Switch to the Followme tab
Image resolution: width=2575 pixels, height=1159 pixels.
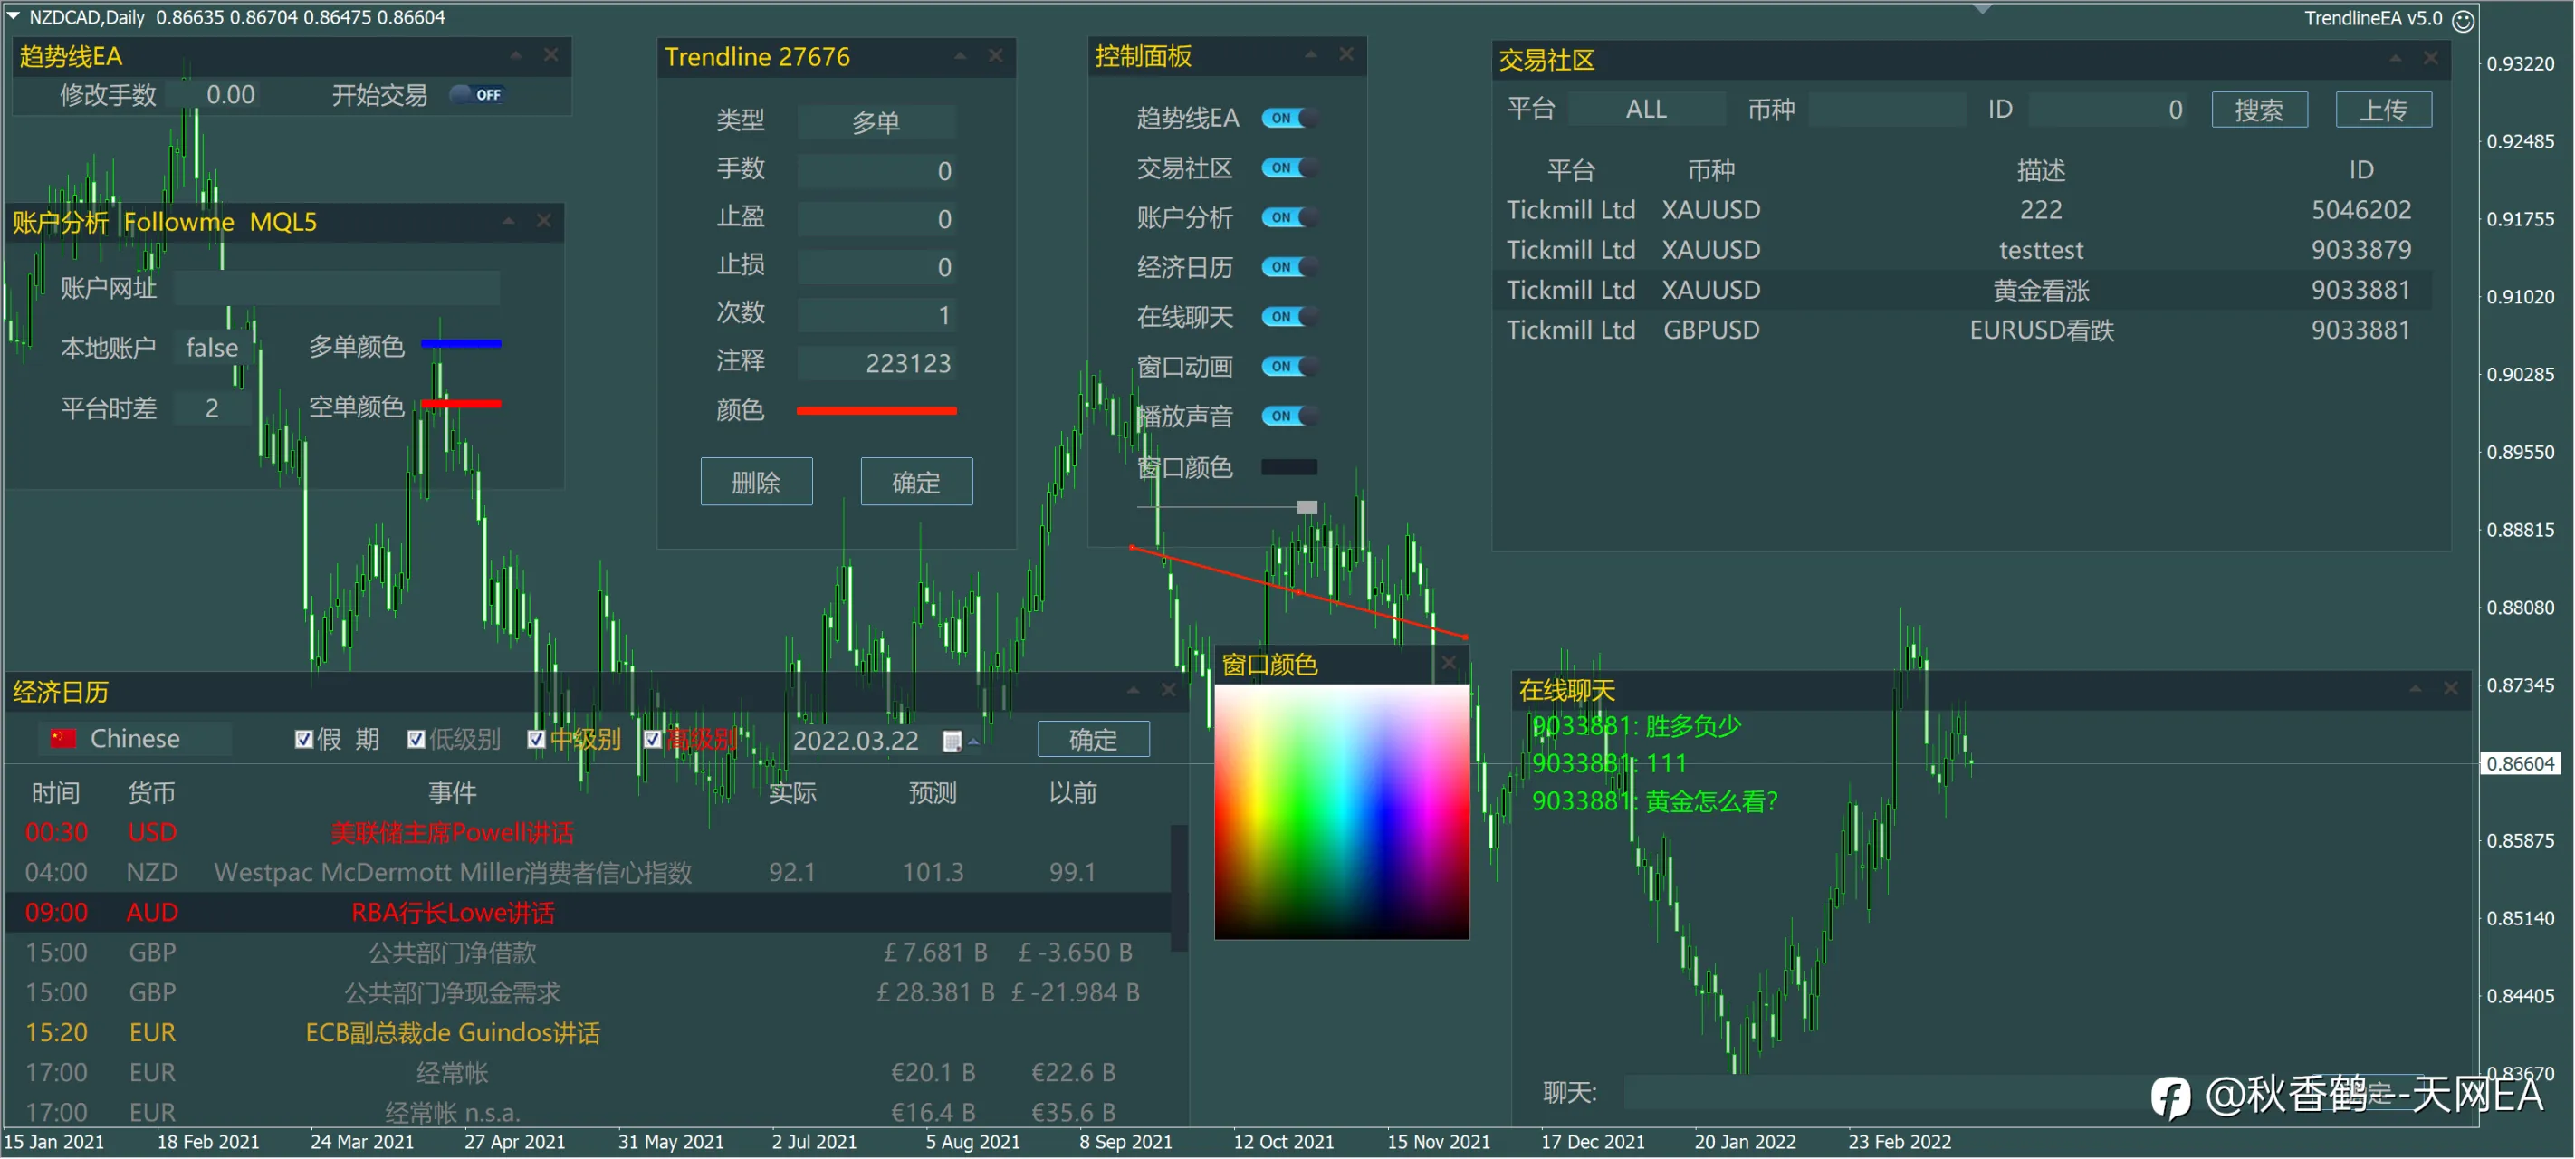click(x=179, y=222)
